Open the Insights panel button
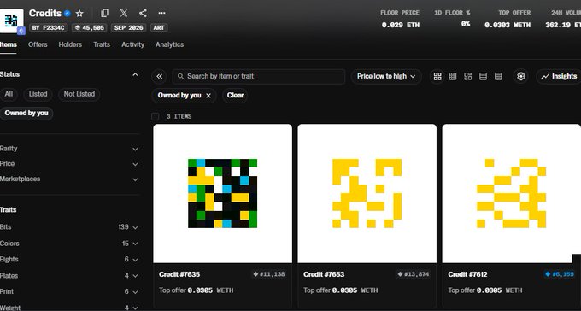This screenshot has width=581, height=311. [x=559, y=76]
